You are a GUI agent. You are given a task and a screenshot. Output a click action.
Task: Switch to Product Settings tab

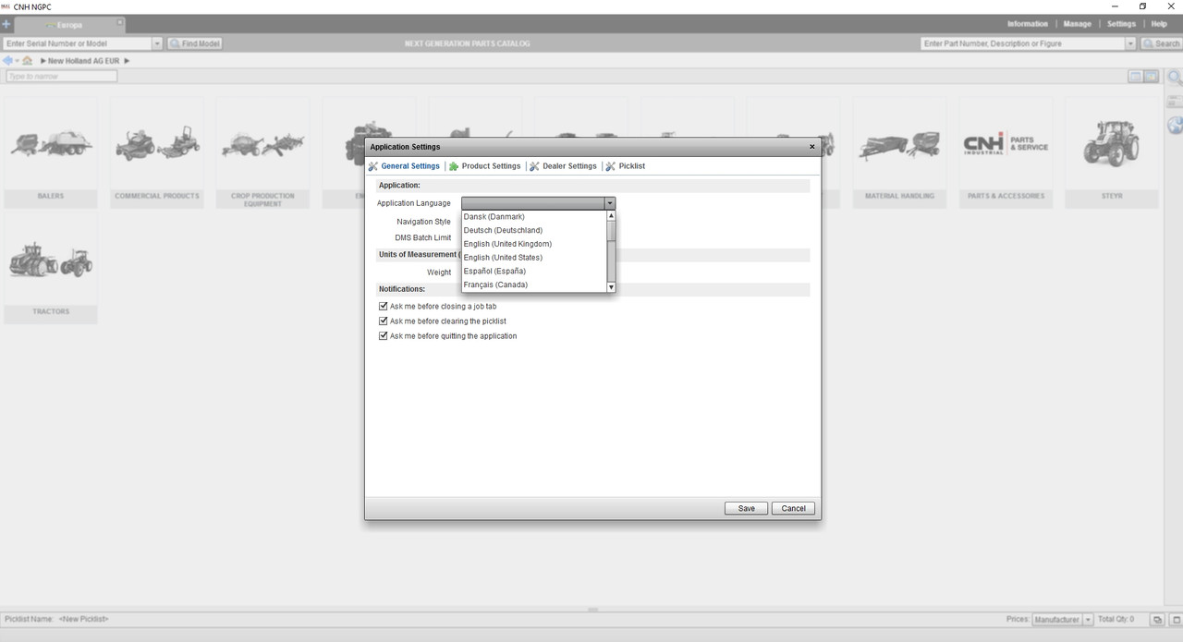(485, 166)
